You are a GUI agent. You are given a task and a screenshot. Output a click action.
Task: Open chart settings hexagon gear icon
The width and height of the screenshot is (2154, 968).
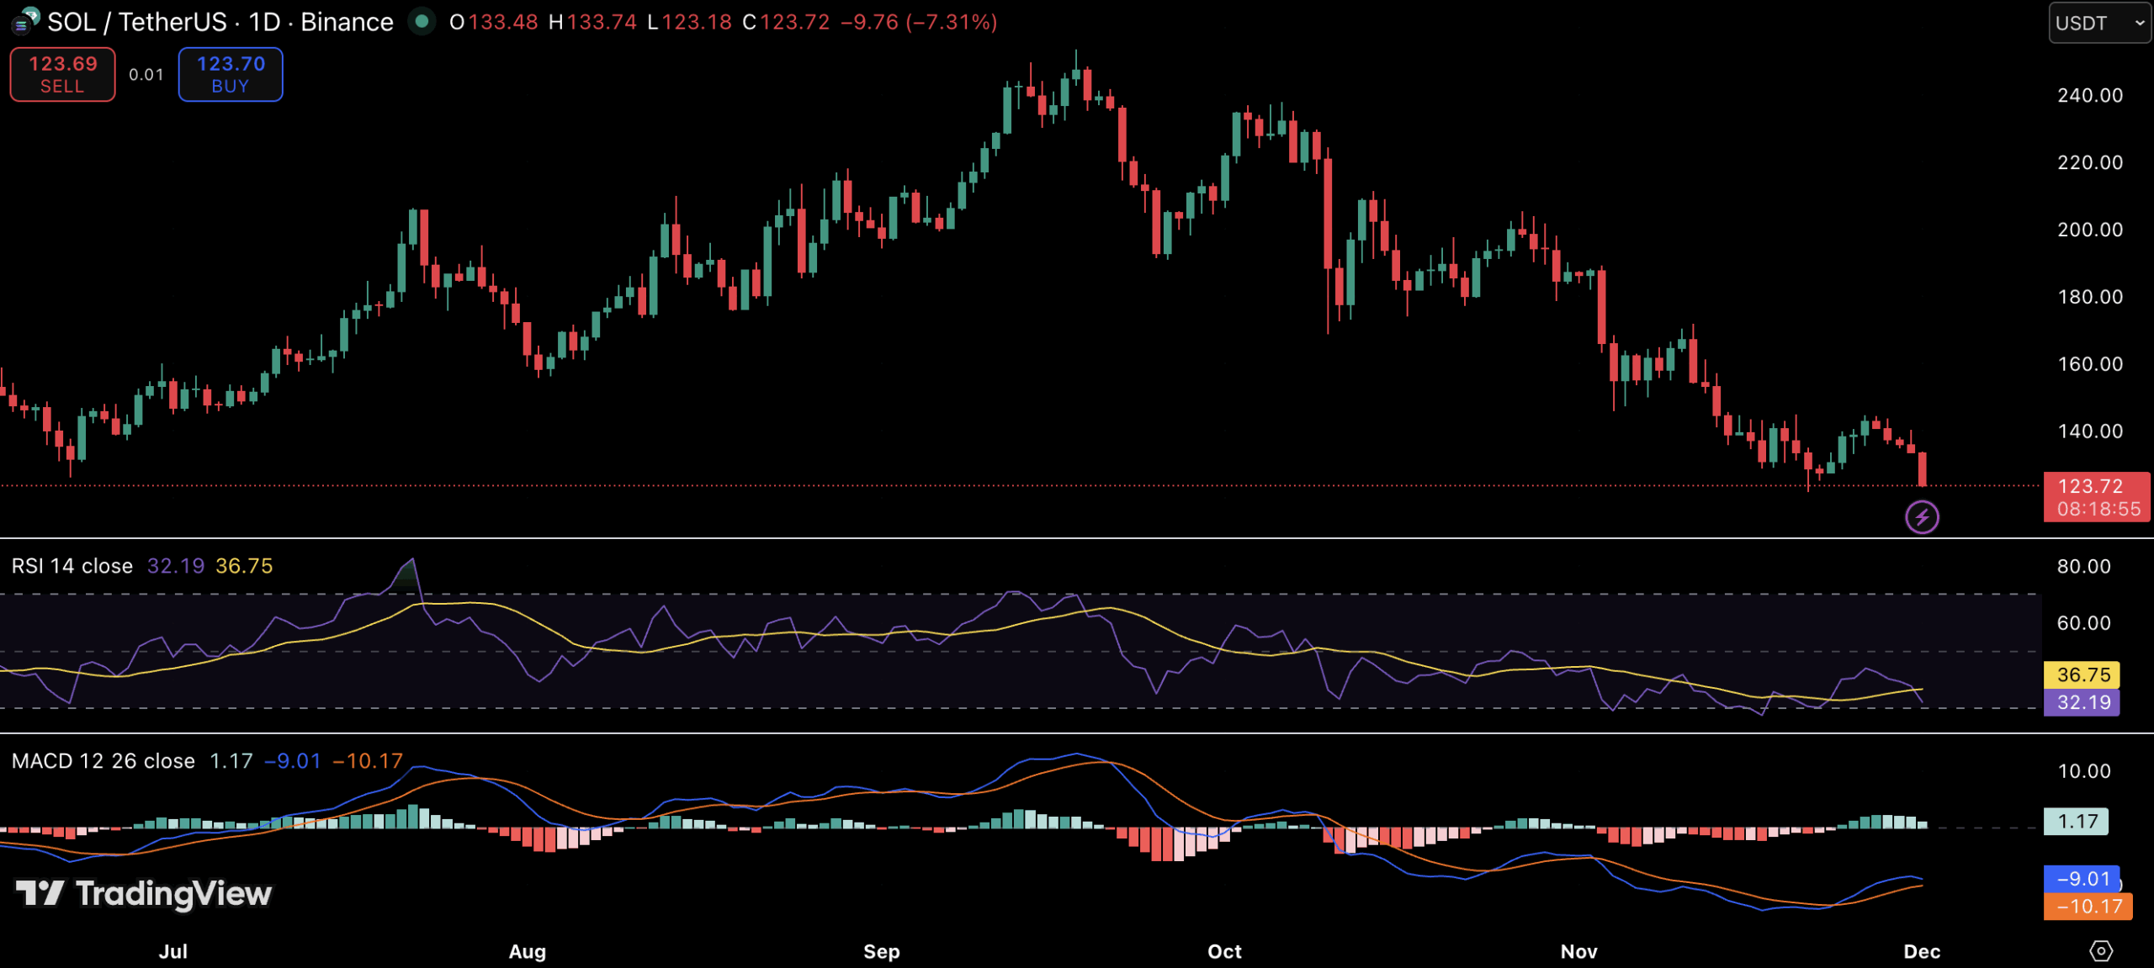[x=2100, y=950]
